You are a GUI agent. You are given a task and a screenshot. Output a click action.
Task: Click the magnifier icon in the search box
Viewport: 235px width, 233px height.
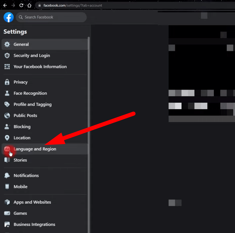(x=21, y=17)
